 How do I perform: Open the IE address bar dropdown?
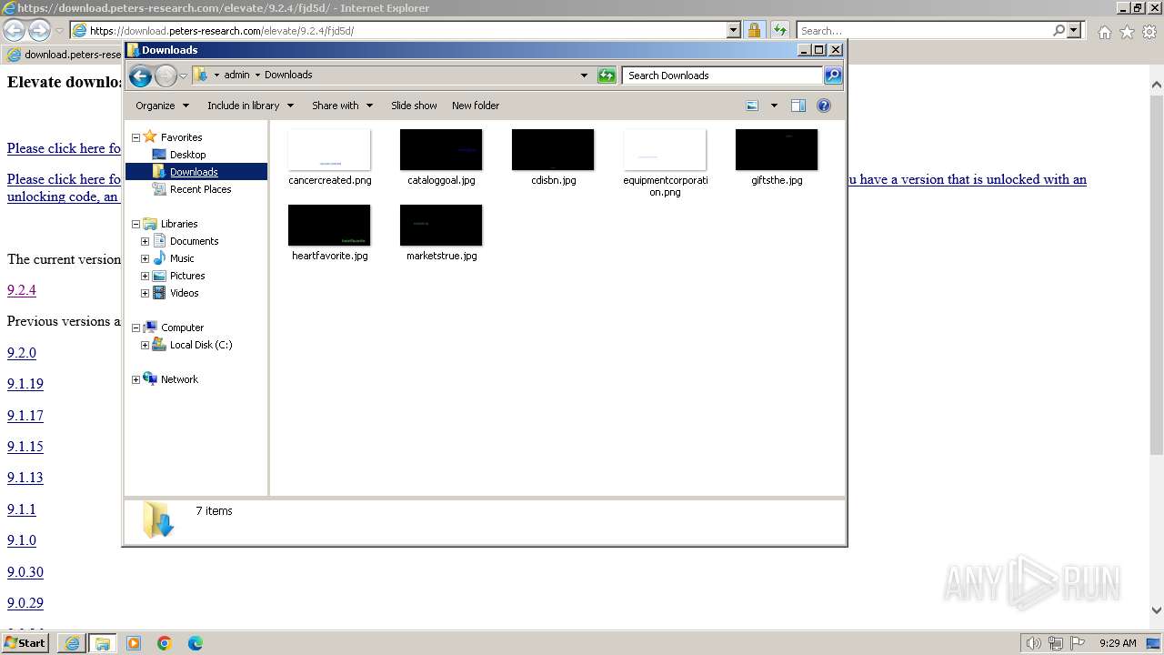734,30
